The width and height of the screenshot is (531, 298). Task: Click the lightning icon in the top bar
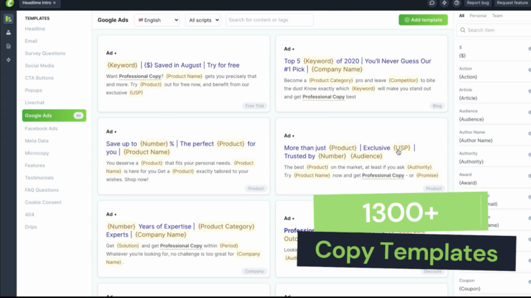pyautogui.click(x=445, y=3)
